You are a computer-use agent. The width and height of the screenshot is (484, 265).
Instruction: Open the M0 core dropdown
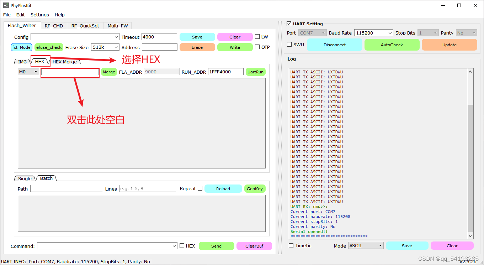click(x=28, y=72)
